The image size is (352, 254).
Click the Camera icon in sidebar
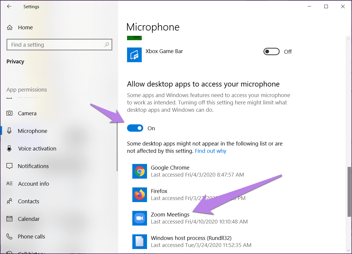pos(9,113)
